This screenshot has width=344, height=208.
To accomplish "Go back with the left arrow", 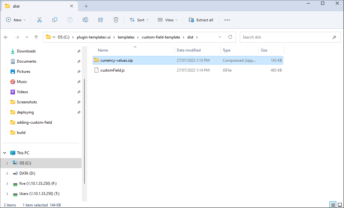I will point(6,37).
